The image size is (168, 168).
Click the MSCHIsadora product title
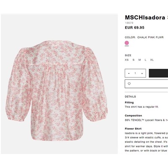(146, 18)
